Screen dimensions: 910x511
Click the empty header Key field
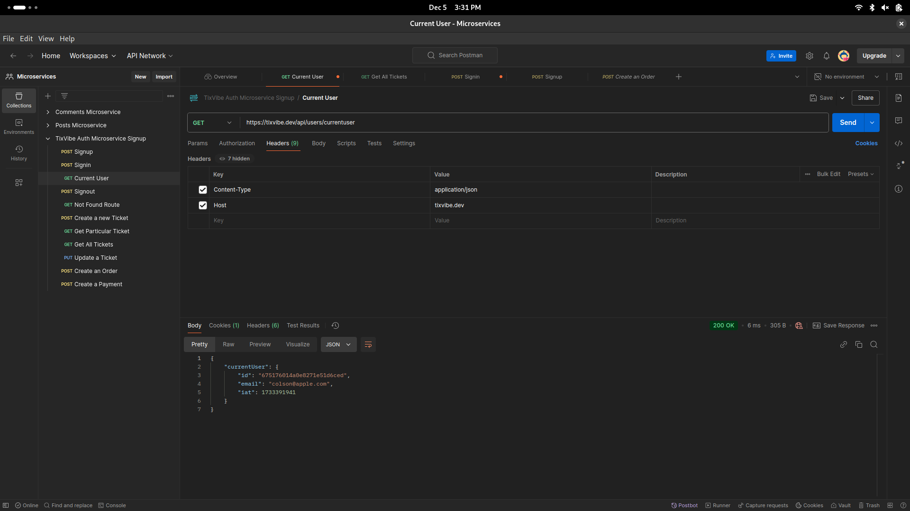tap(319, 220)
